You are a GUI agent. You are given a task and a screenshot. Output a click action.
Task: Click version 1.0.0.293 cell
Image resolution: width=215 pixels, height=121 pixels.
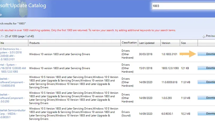click(x=167, y=98)
